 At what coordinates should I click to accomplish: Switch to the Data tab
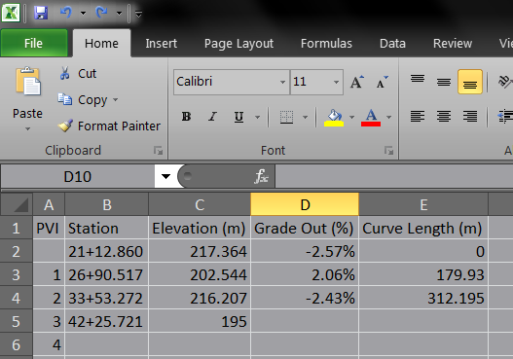click(x=392, y=43)
